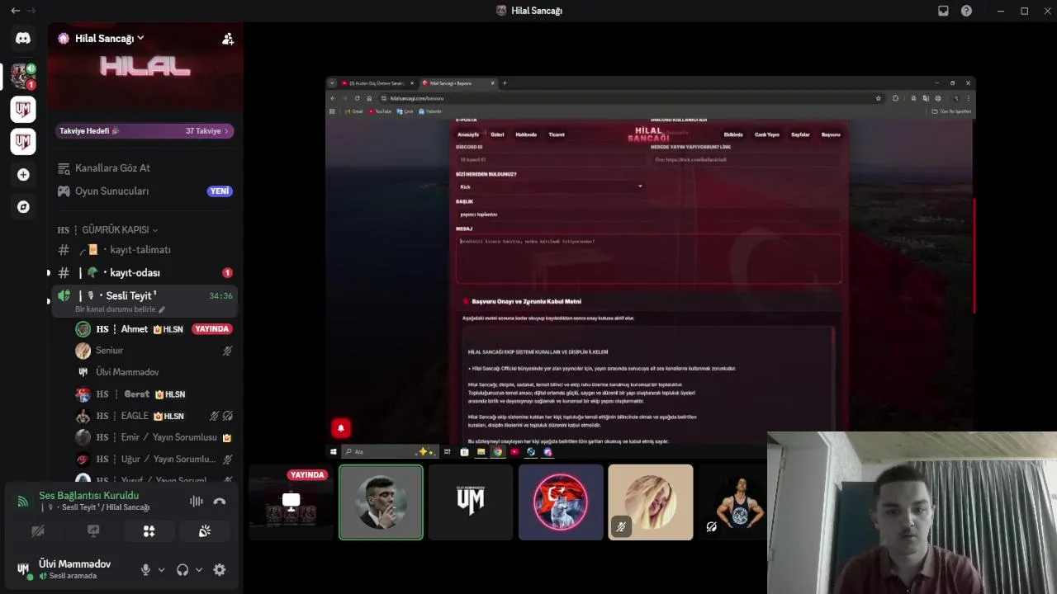Click the Mesaj text area in streamed form

point(649,259)
